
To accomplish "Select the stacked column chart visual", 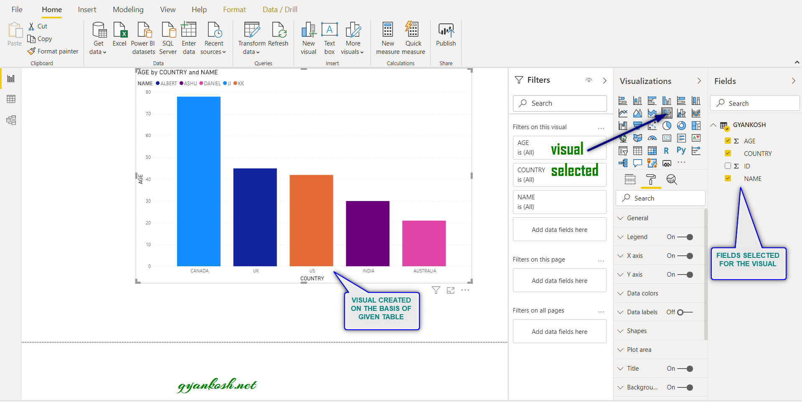I will coord(637,101).
